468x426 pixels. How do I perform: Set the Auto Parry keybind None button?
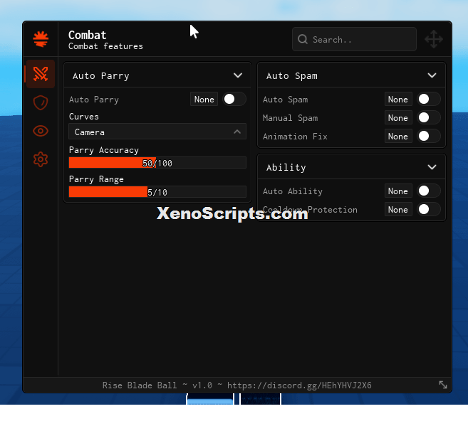pos(204,99)
